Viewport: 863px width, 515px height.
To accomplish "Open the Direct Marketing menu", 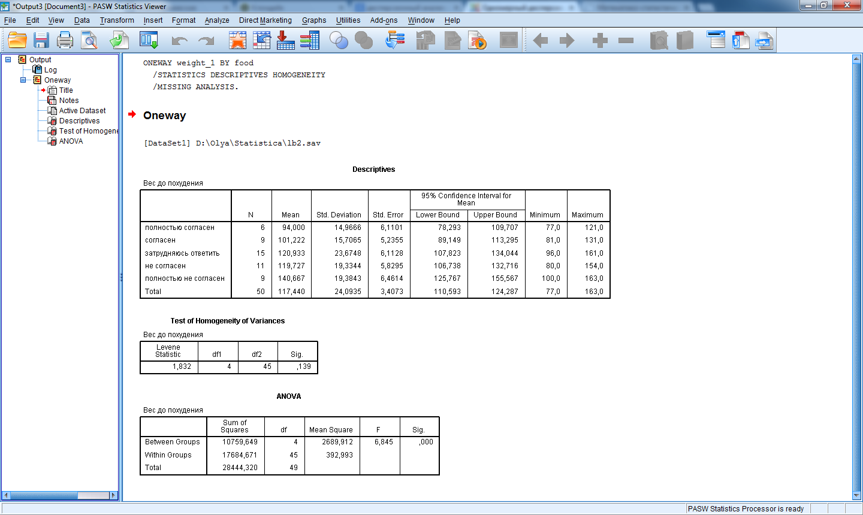I will (x=265, y=20).
